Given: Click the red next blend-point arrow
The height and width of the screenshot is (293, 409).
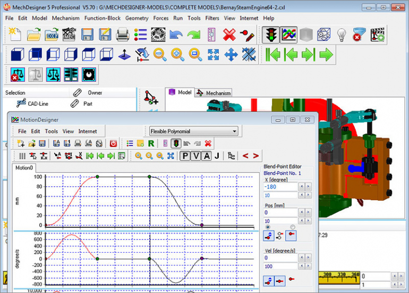Looking at the screenshot, I should pyautogui.click(x=256, y=156).
